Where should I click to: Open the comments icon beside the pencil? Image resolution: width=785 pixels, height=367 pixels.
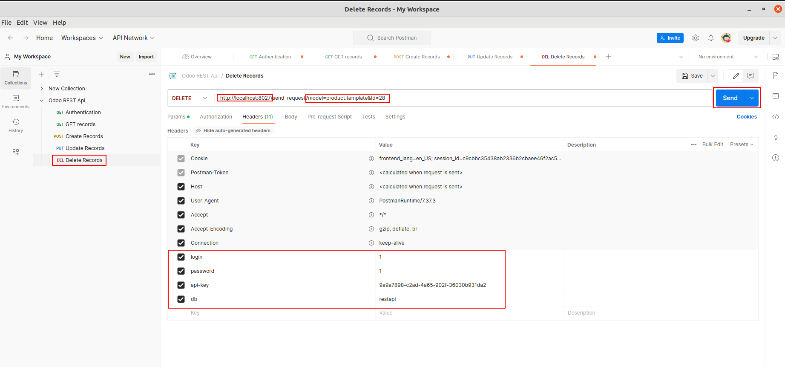[x=750, y=76]
